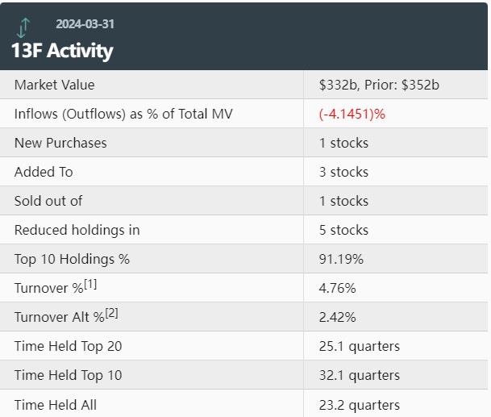Select the Market Value row label

[54, 85]
